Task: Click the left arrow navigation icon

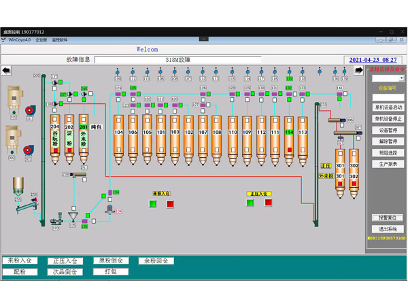Action: click(6, 71)
